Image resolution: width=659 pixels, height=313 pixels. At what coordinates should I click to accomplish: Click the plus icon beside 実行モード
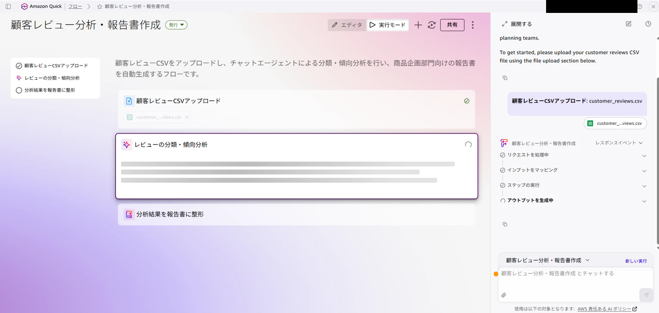[418, 25]
